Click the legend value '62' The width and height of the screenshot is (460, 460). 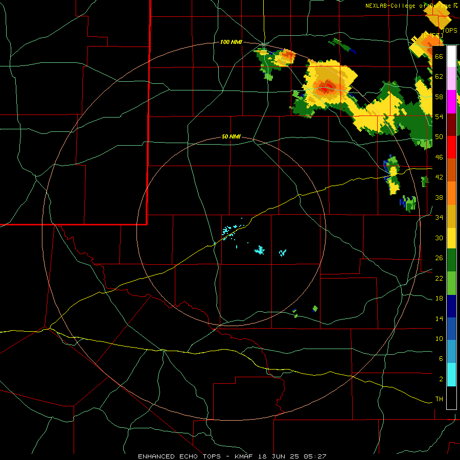pos(439,76)
